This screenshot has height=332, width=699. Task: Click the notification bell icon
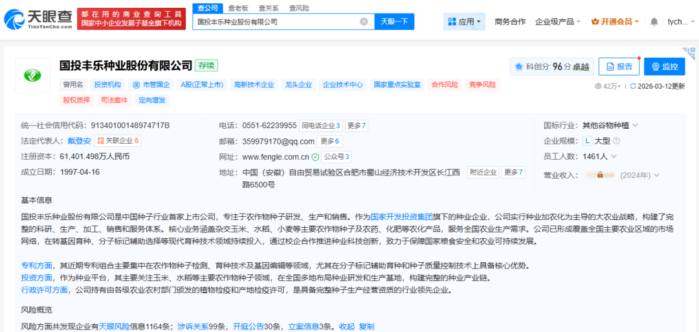click(x=654, y=21)
